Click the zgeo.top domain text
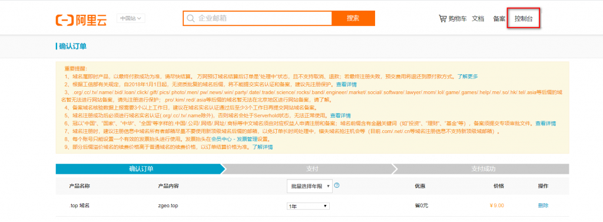Image resolution: width=603 pixels, height=222 pixels. click(x=168, y=206)
